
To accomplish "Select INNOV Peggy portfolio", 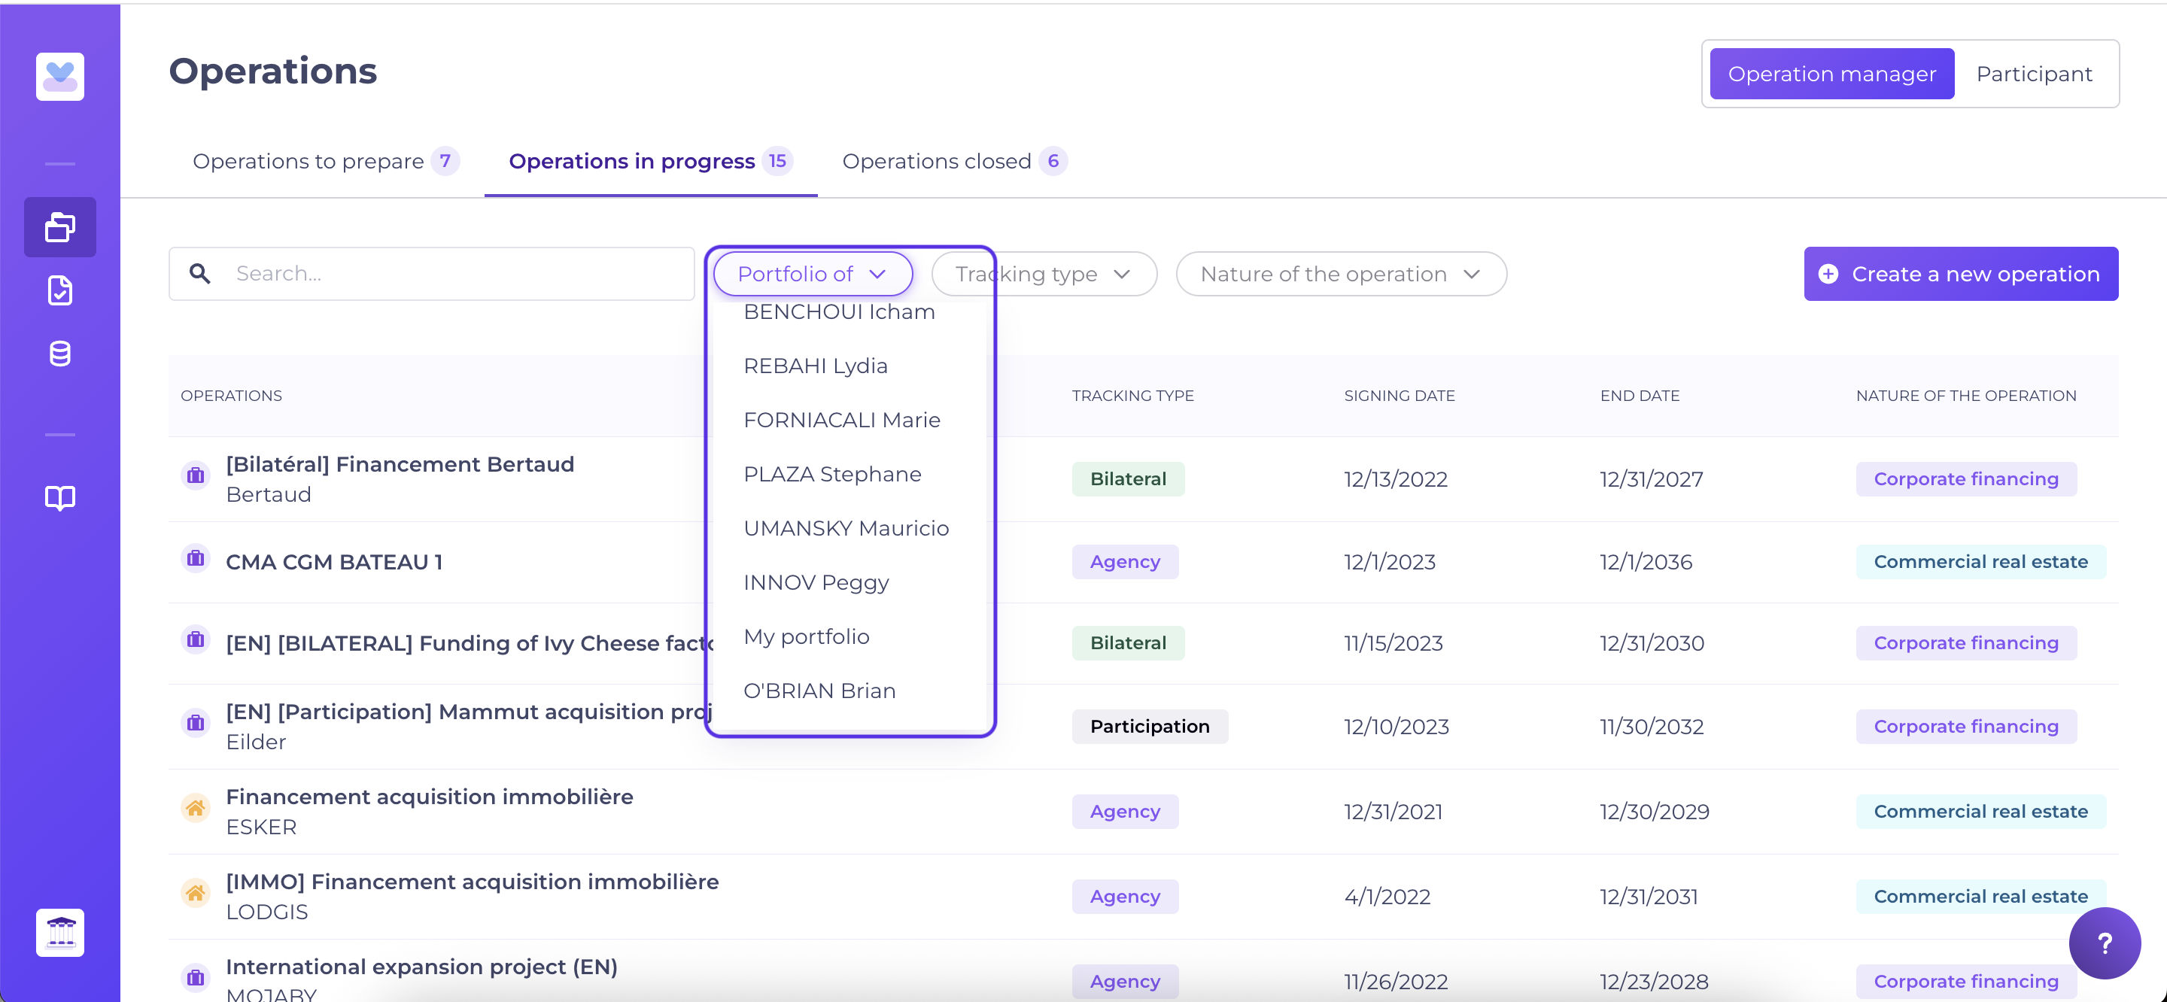I will coord(849,582).
